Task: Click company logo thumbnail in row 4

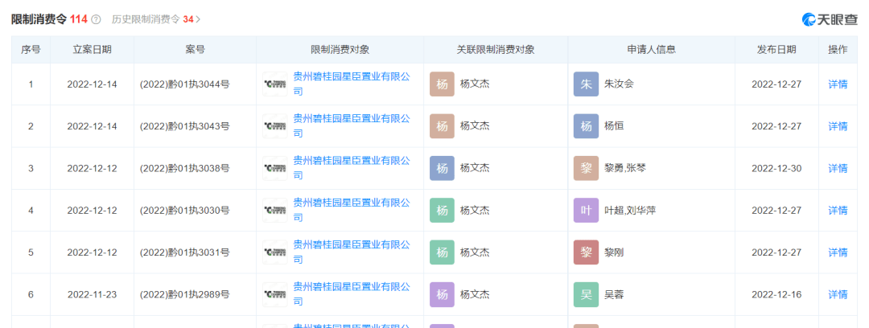Action: point(275,211)
